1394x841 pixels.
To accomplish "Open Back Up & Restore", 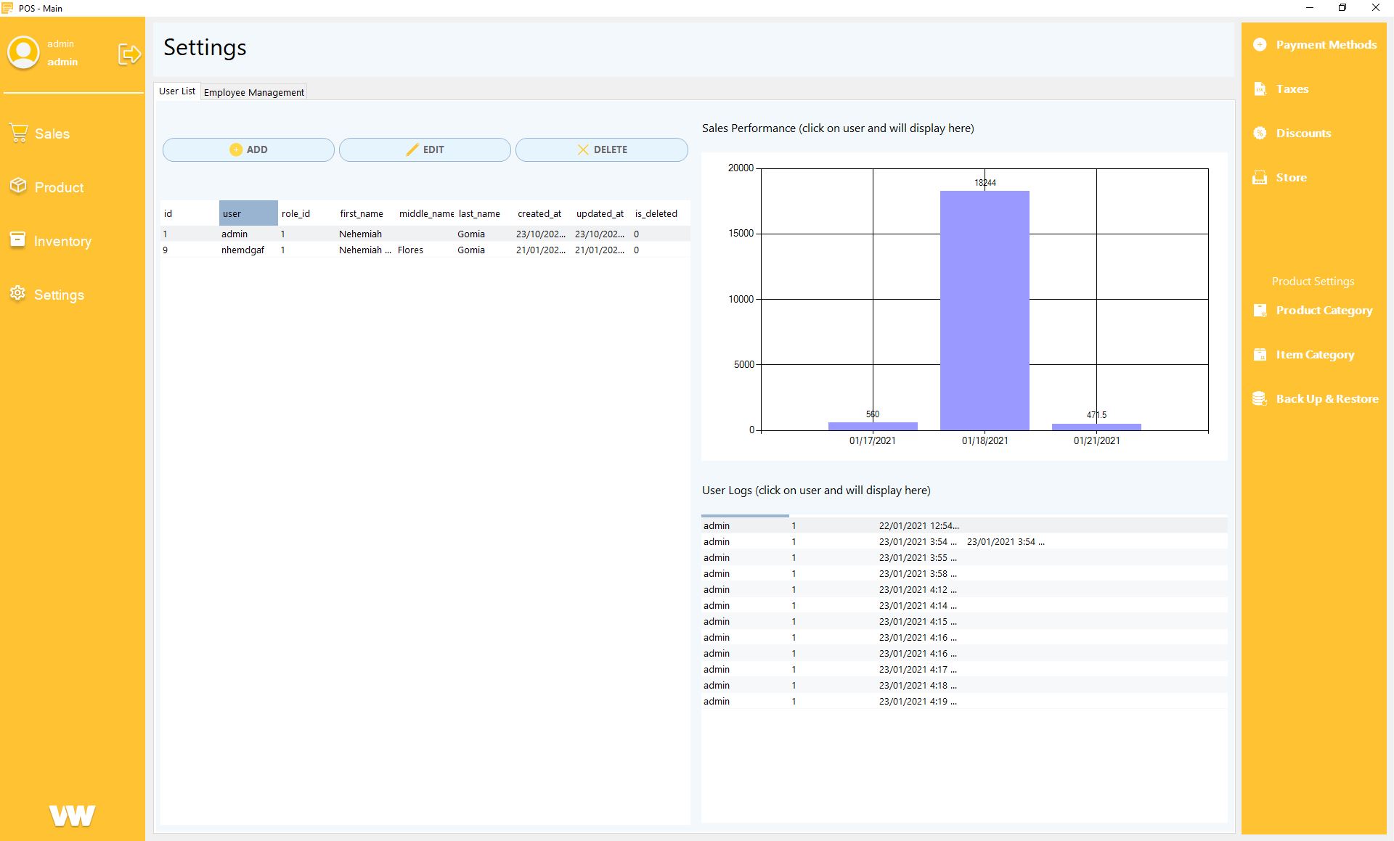I will [1326, 398].
